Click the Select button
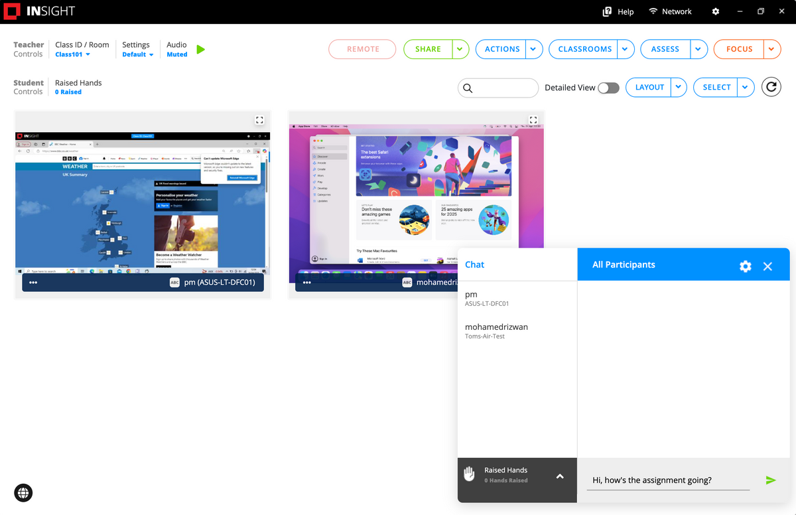796x515 pixels. [716, 88]
